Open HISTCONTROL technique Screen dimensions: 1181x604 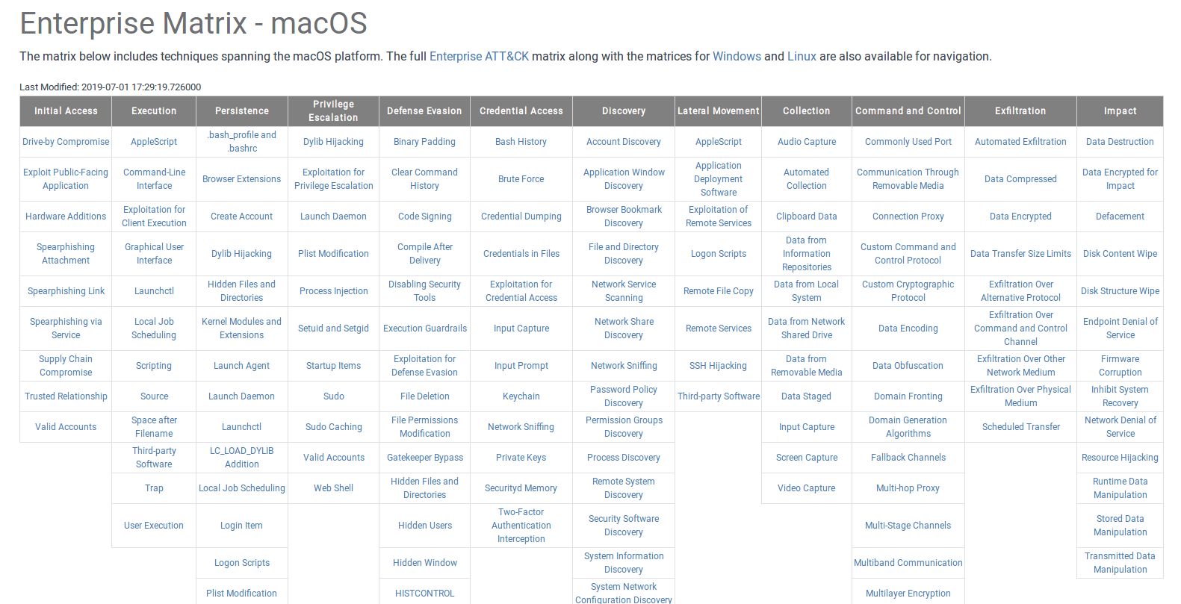tap(424, 593)
